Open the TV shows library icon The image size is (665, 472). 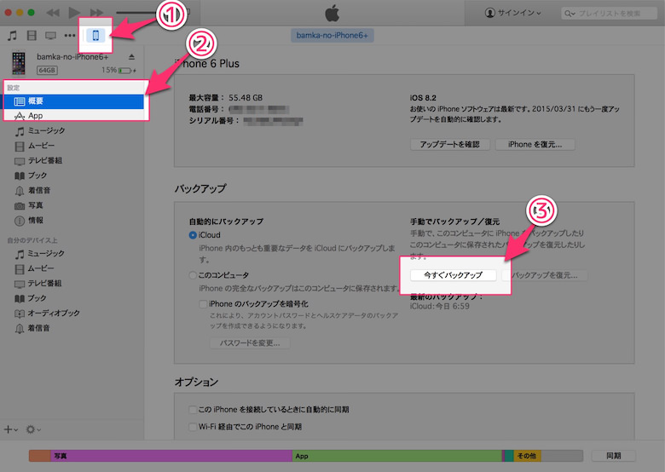point(50,36)
